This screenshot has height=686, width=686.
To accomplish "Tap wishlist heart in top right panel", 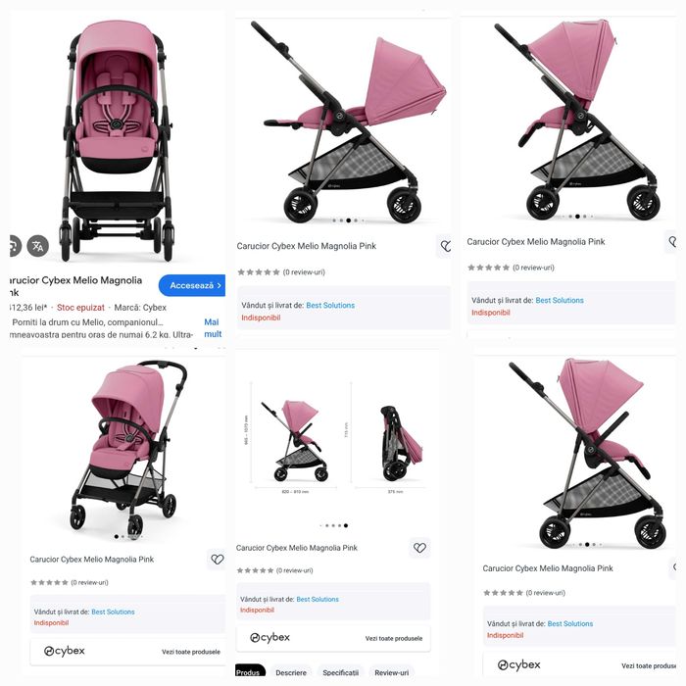I will click(x=672, y=241).
